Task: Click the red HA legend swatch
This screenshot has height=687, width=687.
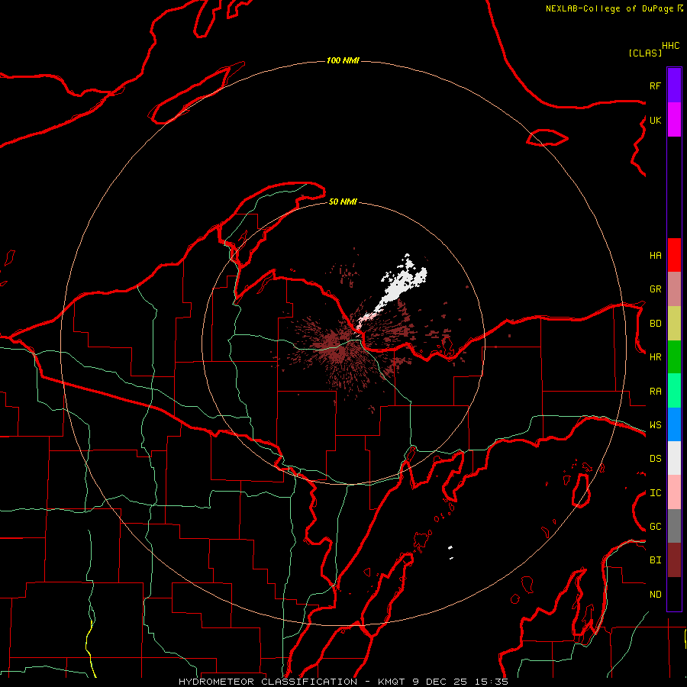Action: [674, 255]
